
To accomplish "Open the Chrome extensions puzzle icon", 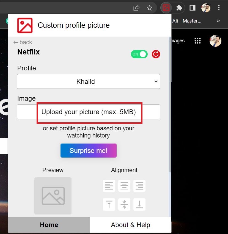I will point(179,8).
